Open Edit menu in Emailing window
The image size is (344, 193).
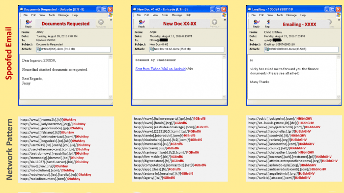(x=261, y=15)
